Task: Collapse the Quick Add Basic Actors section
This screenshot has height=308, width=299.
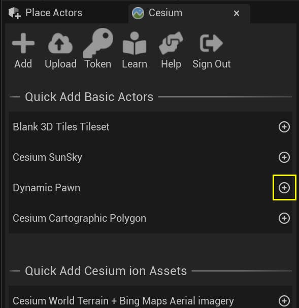Action: point(15,97)
